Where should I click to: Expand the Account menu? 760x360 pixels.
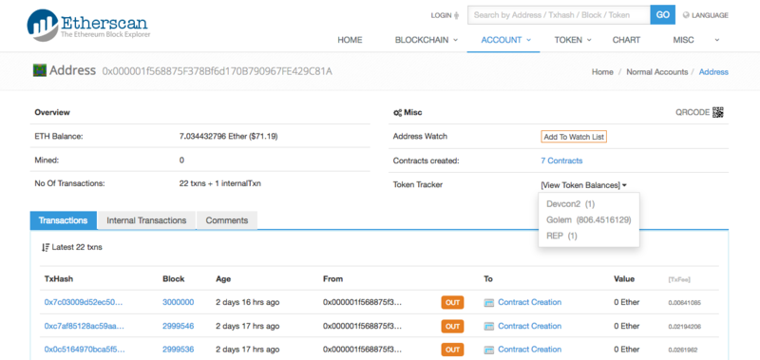point(506,40)
